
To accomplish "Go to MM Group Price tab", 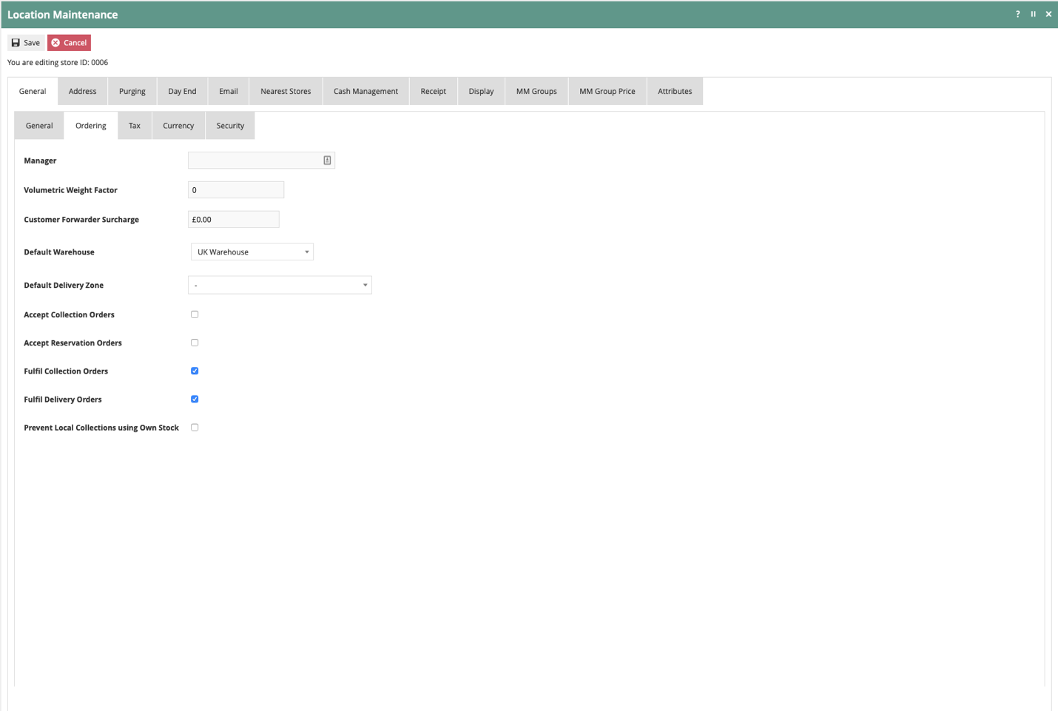I will pos(607,91).
